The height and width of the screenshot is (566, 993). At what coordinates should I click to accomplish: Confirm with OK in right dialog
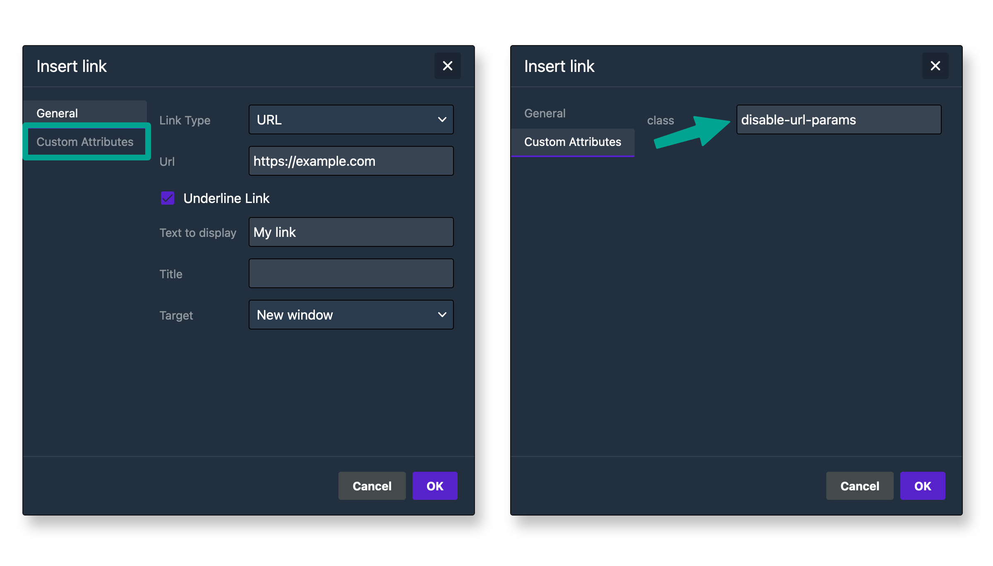click(922, 486)
